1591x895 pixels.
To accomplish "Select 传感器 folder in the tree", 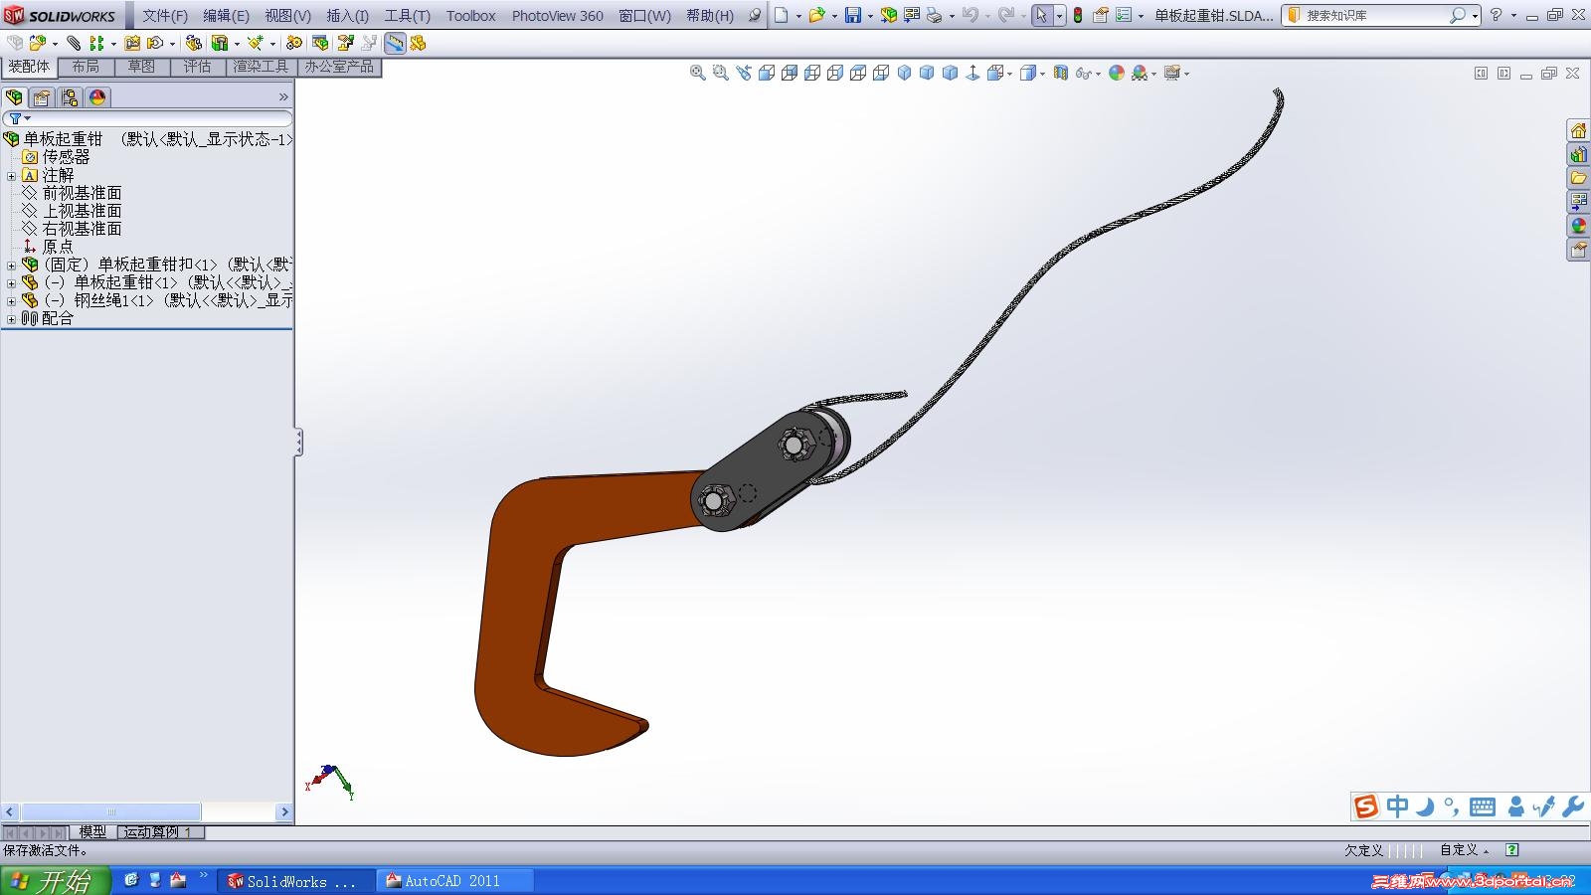I will 66,157.
